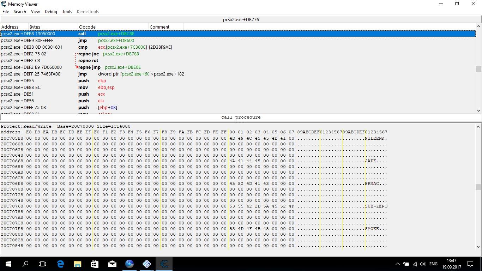Select the push [ebp+08] instruction row
Viewport: 482px width, 271px height.
pos(238,108)
